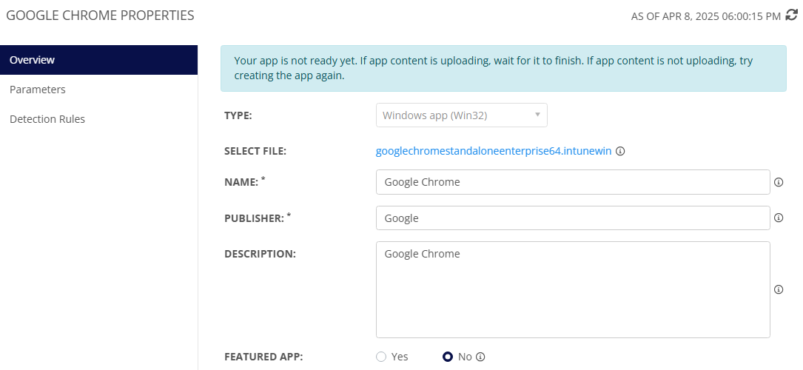Image resolution: width=803 pixels, height=370 pixels.
Task: Open the Type dropdown showing Windows app (Win32)
Action: tap(454, 115)
